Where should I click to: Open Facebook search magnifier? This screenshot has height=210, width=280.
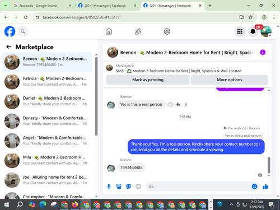pyautogui.click(x=23, y=31)
